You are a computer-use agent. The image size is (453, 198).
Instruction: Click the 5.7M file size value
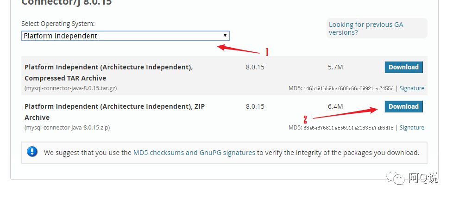coord(335,67)
